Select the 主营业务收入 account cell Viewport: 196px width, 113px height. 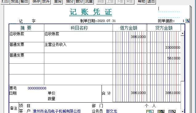tap(78, 47)
